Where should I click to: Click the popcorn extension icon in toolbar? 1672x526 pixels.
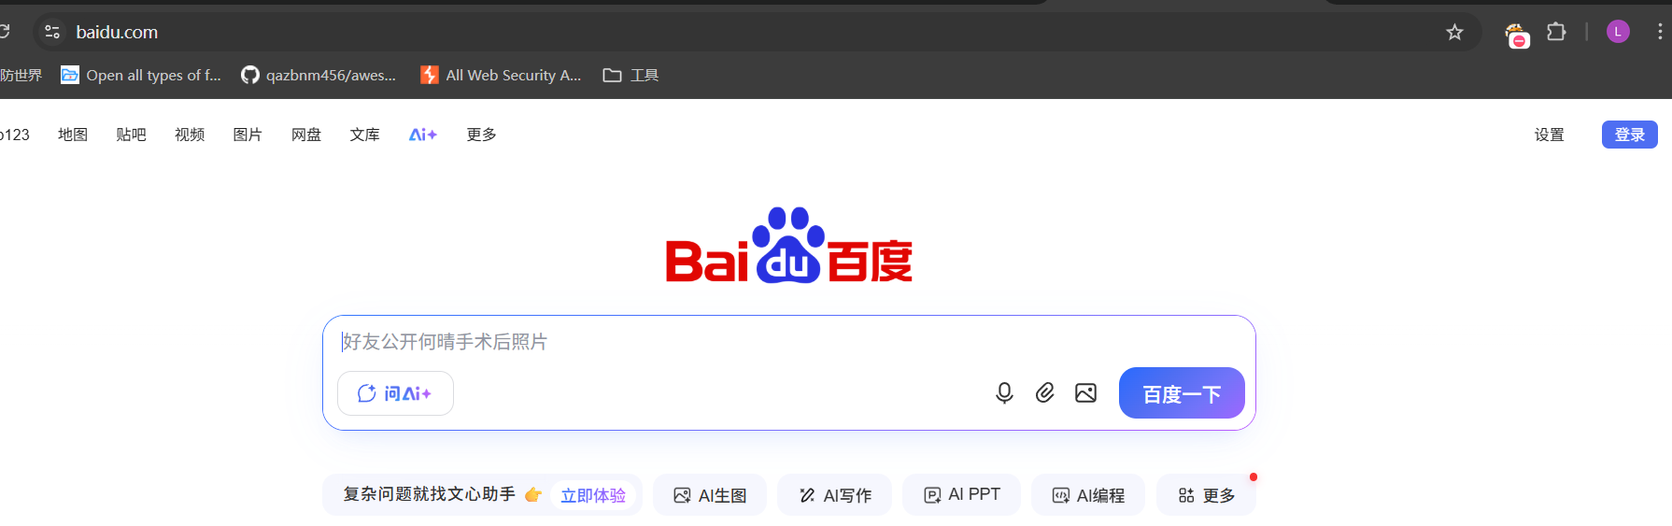tap(1517, 35)
